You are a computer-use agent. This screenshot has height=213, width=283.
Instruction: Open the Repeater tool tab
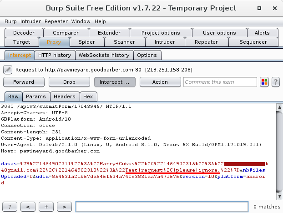[x=206, y=42]
